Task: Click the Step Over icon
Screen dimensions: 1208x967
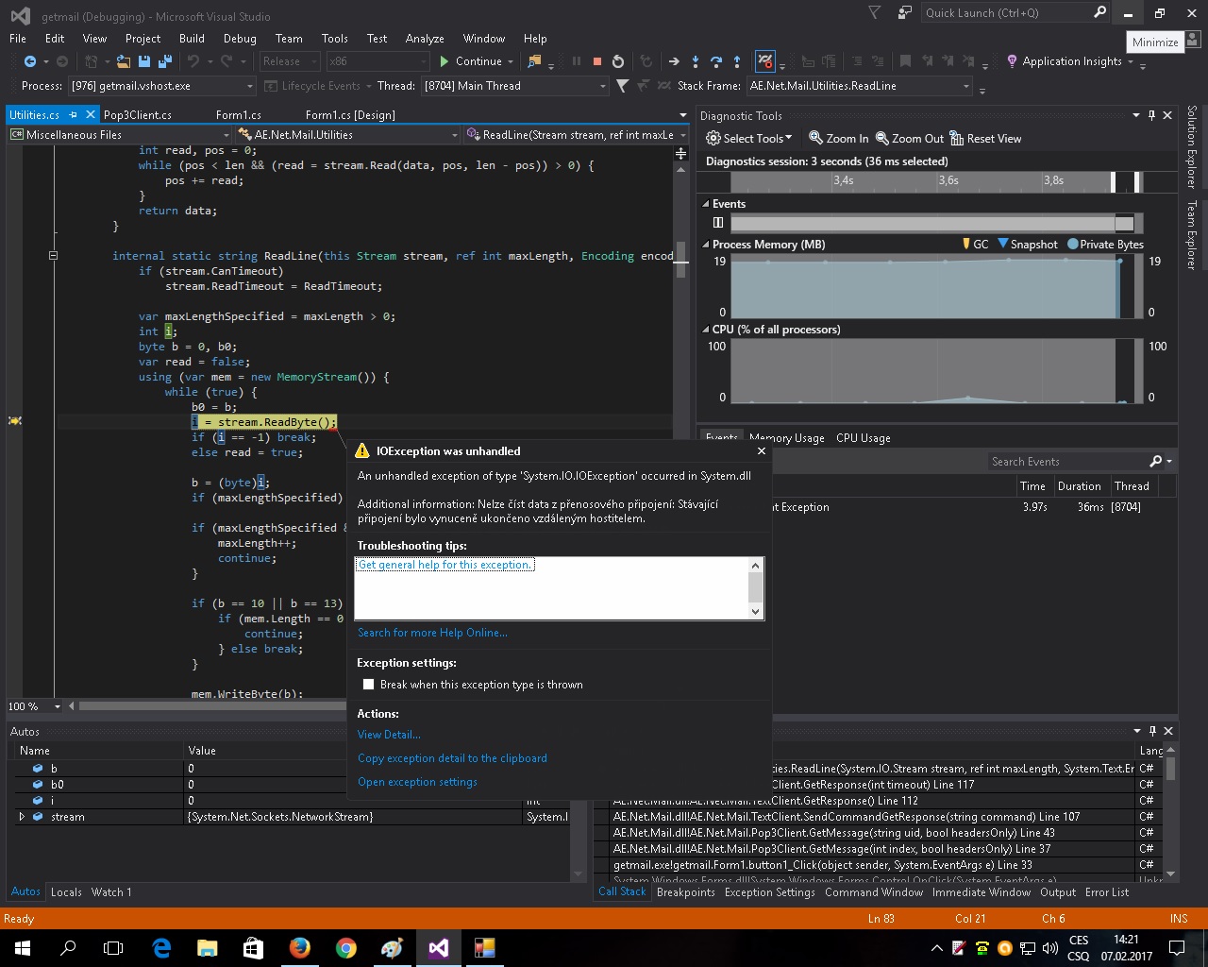Action: pyautogui.click(x=716, y=61)
